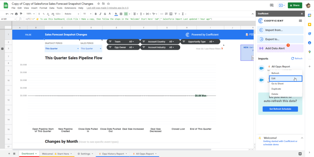This screenshot has width=314, height=157.
Task: Click the Add sheet plus icon
Action: click(9, 154)
